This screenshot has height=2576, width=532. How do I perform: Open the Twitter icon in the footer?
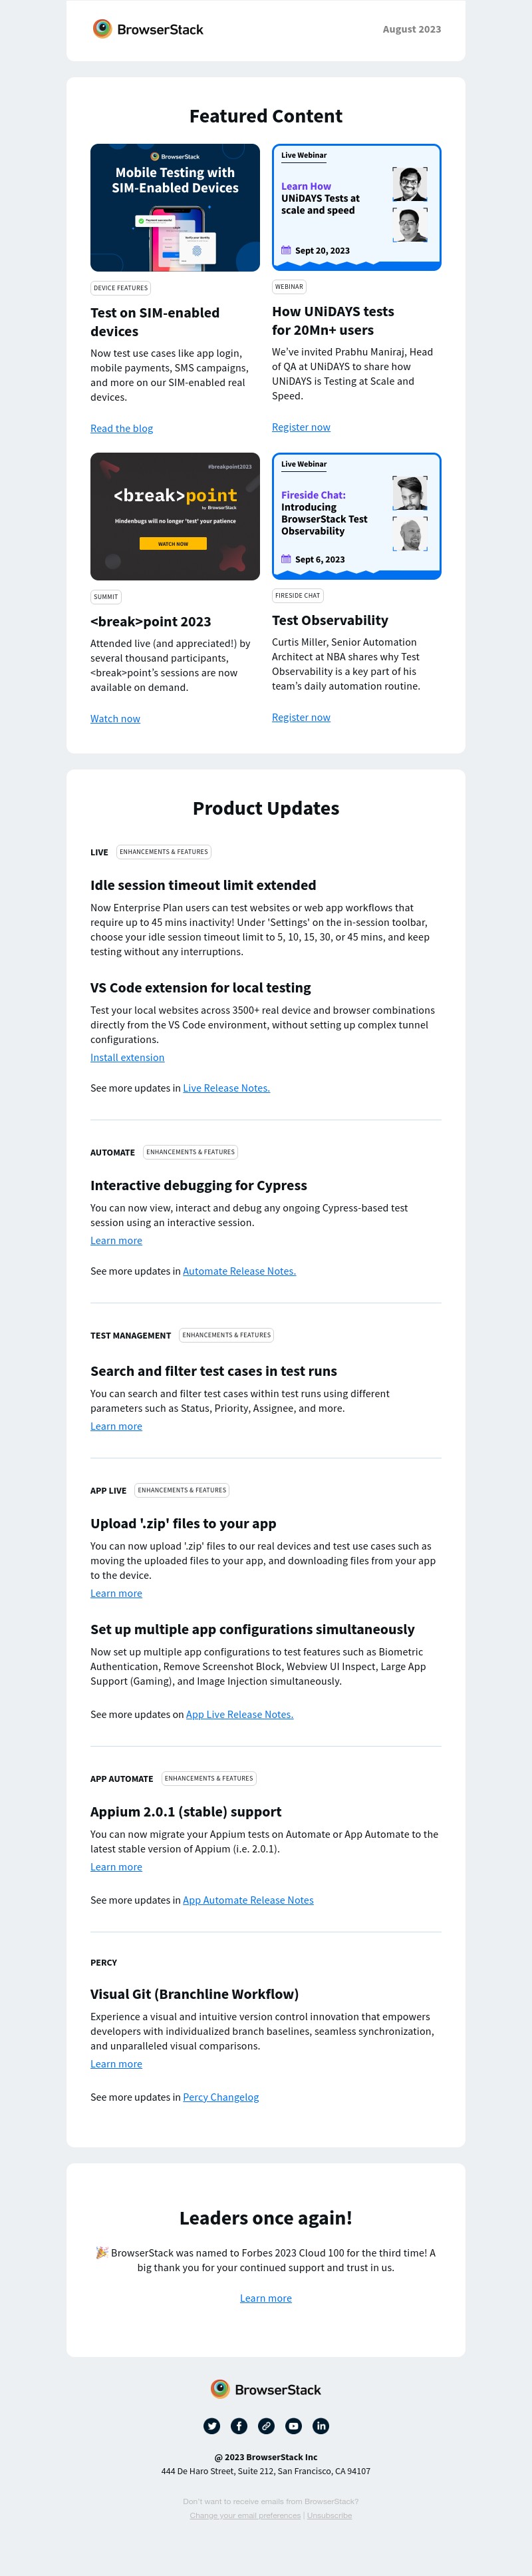[211, 2426]
